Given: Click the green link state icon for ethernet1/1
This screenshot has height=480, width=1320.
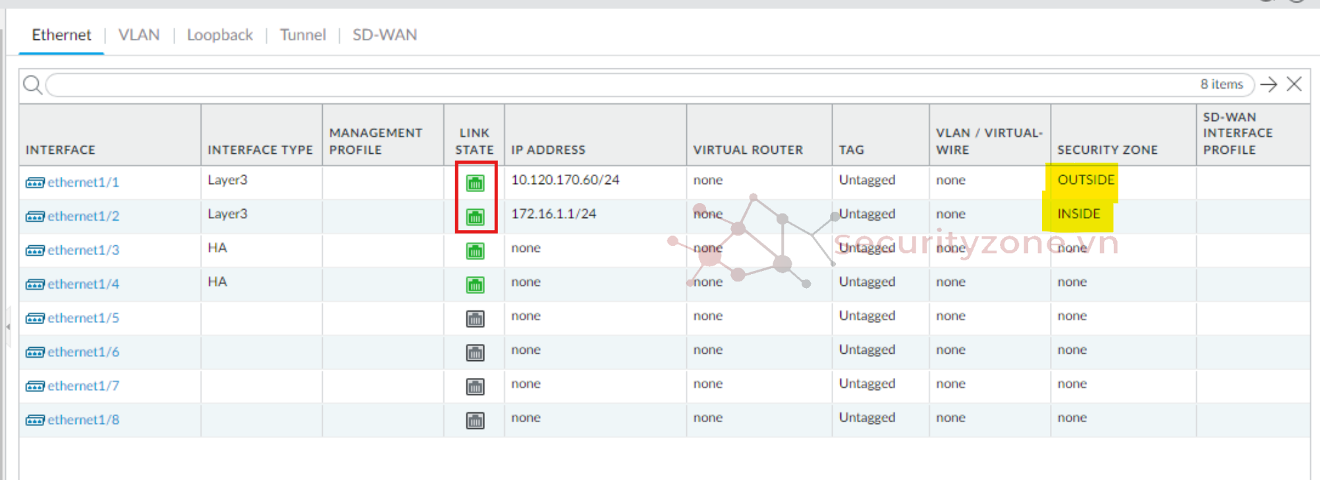Looking at the screenshot, I should click(x=475, y=183).
